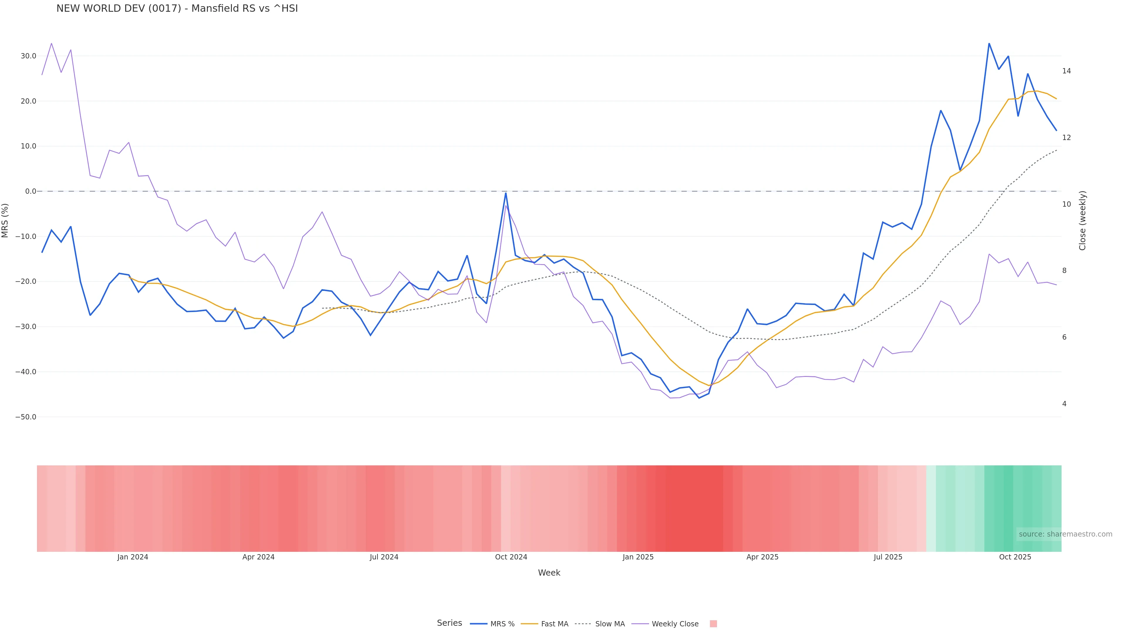The image size is (1127, 634).
Task: Open the sharemaestro.com source watermark
Action: point(1065,534)
